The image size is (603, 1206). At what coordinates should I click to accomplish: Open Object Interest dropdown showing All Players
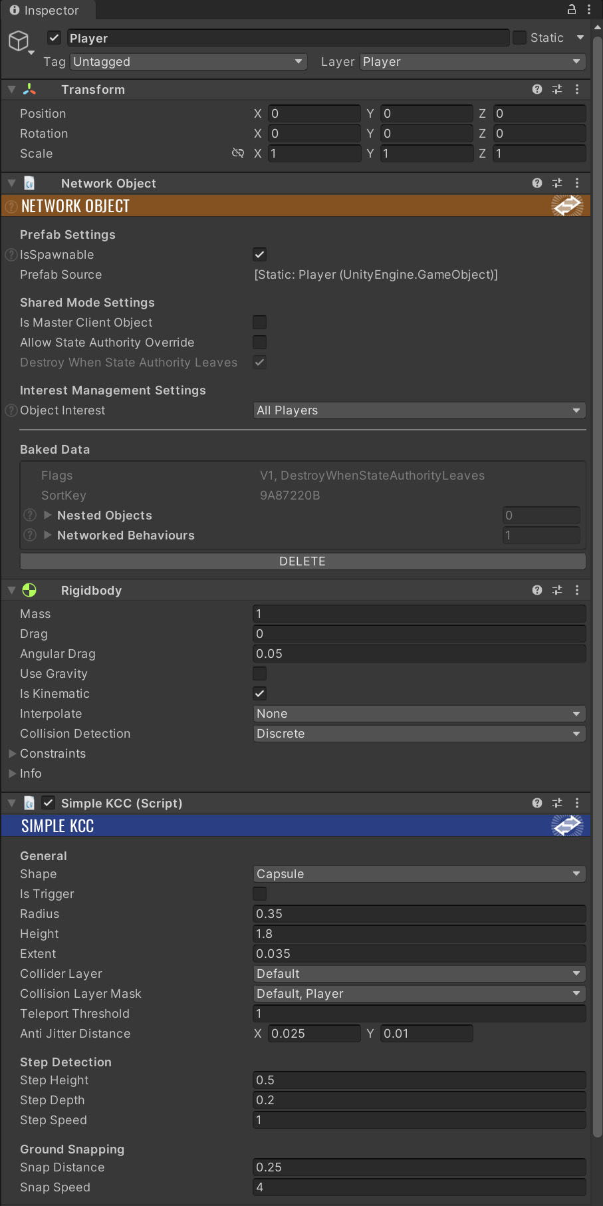(x=419, y=410)
